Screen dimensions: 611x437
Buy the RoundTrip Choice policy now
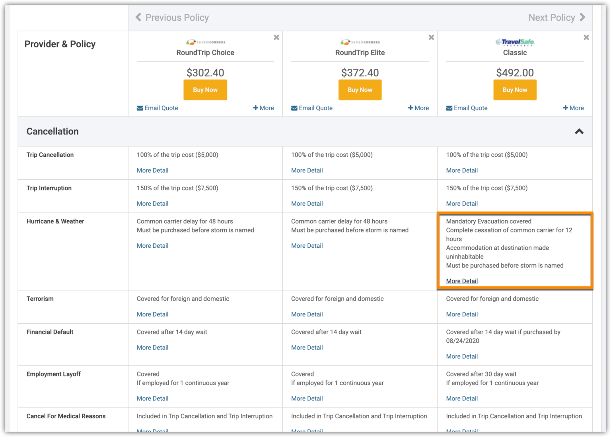click(205, 90)
